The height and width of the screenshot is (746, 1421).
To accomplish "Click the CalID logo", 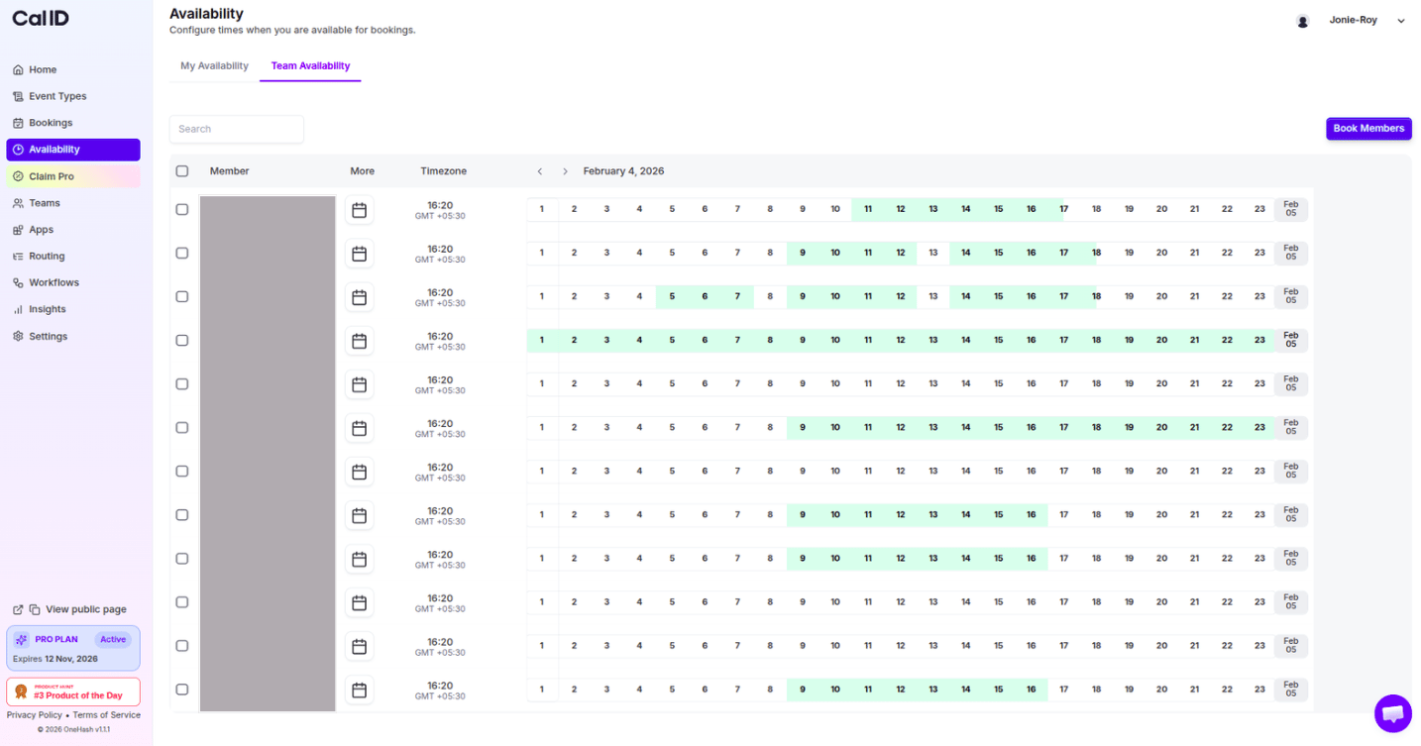I will [x=41, y=18].
